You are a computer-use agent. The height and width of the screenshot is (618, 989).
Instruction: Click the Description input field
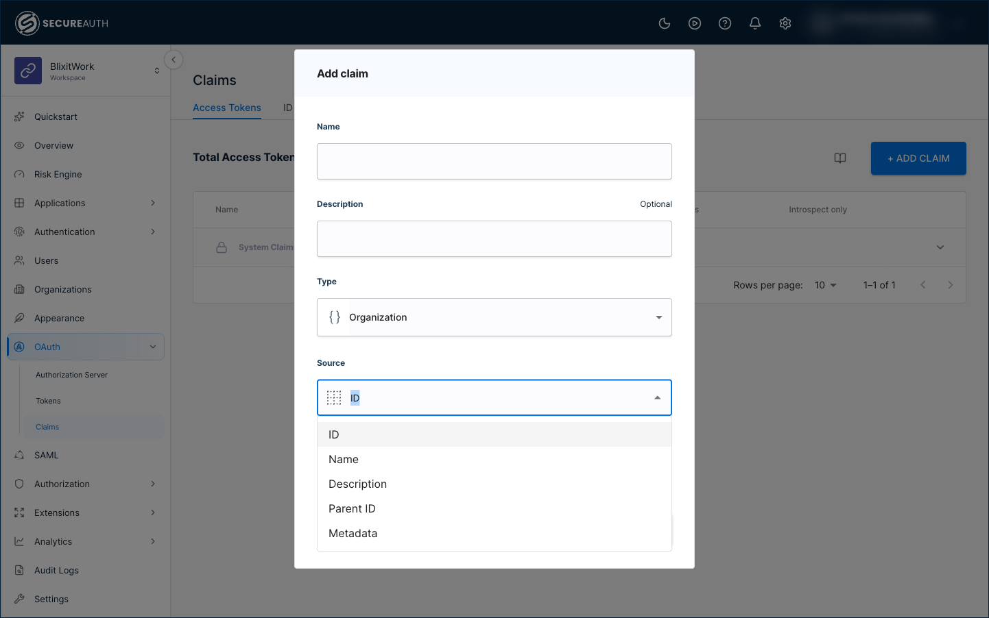(x=494, y=238)
